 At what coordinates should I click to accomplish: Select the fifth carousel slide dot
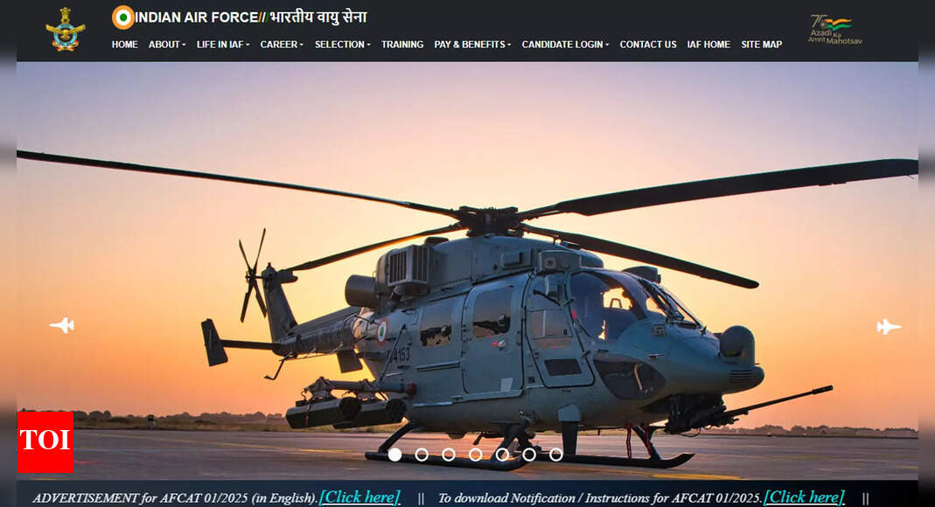502,455
